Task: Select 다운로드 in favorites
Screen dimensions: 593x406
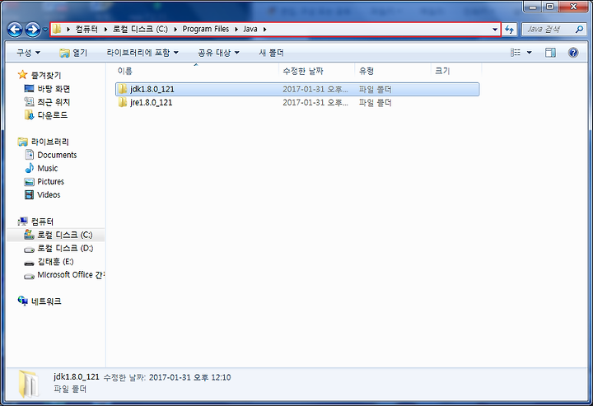Action: pyautogui.click(x=53, y=115)
